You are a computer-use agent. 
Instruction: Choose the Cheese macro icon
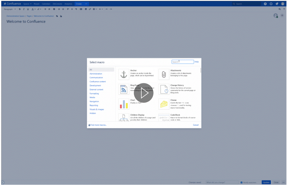coord(164,104)
